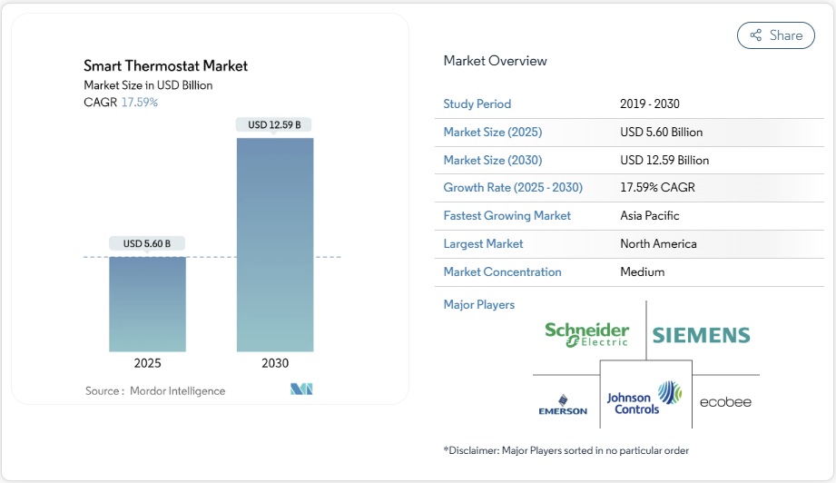Click the 2030 market size bar
Viewport: 836px width, 483px height.
tap(275, 244)
